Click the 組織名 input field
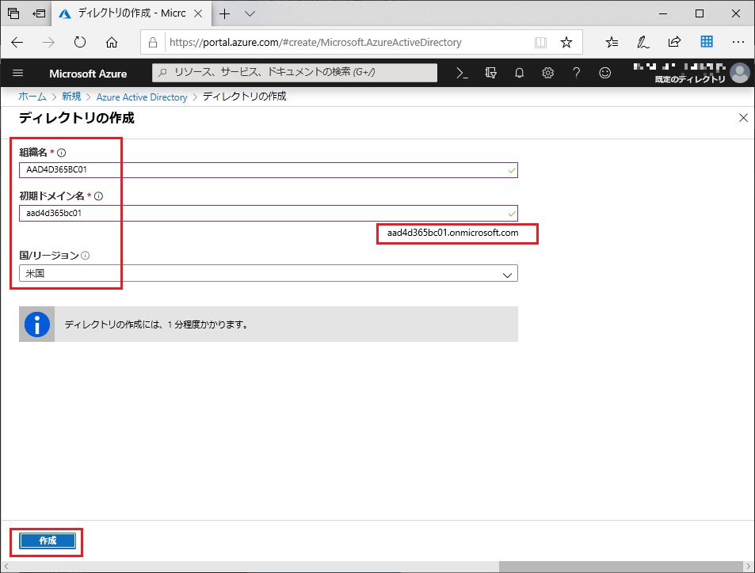The height and width of the screenshot is (573, 755). tap(269, 170)
